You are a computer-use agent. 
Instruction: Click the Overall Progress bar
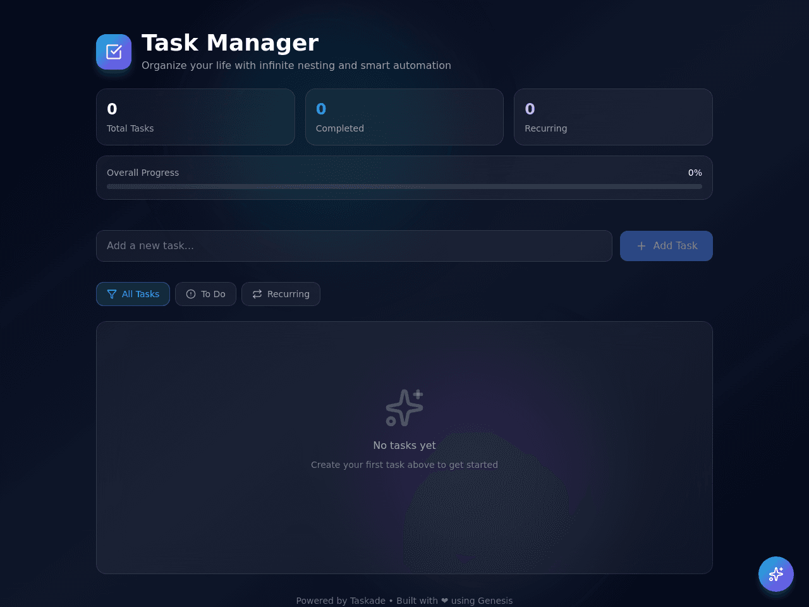pos(404,187)
